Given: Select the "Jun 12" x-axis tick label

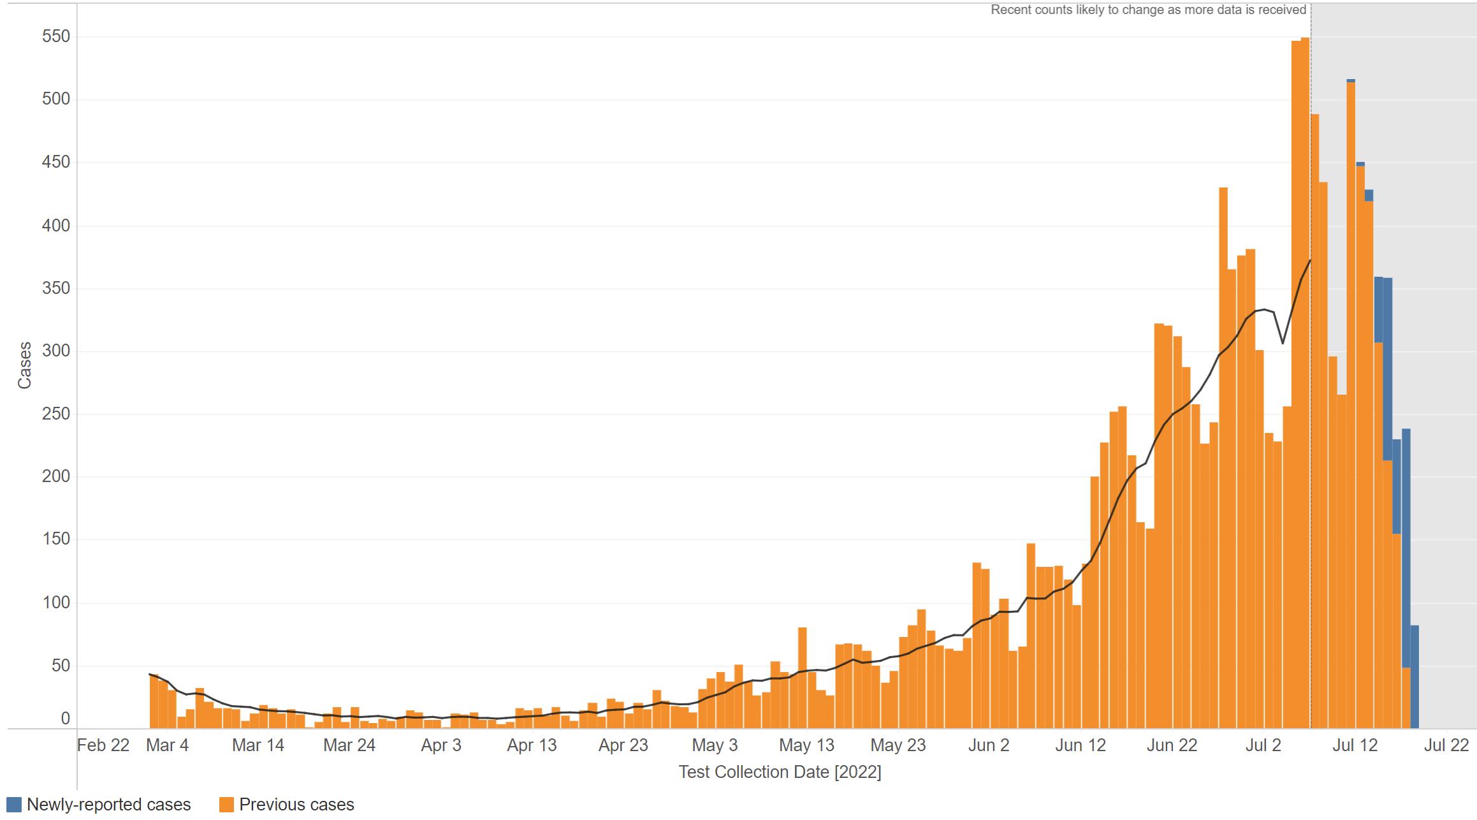Looking at the screenshot, I should click(x=1080, y=745).
